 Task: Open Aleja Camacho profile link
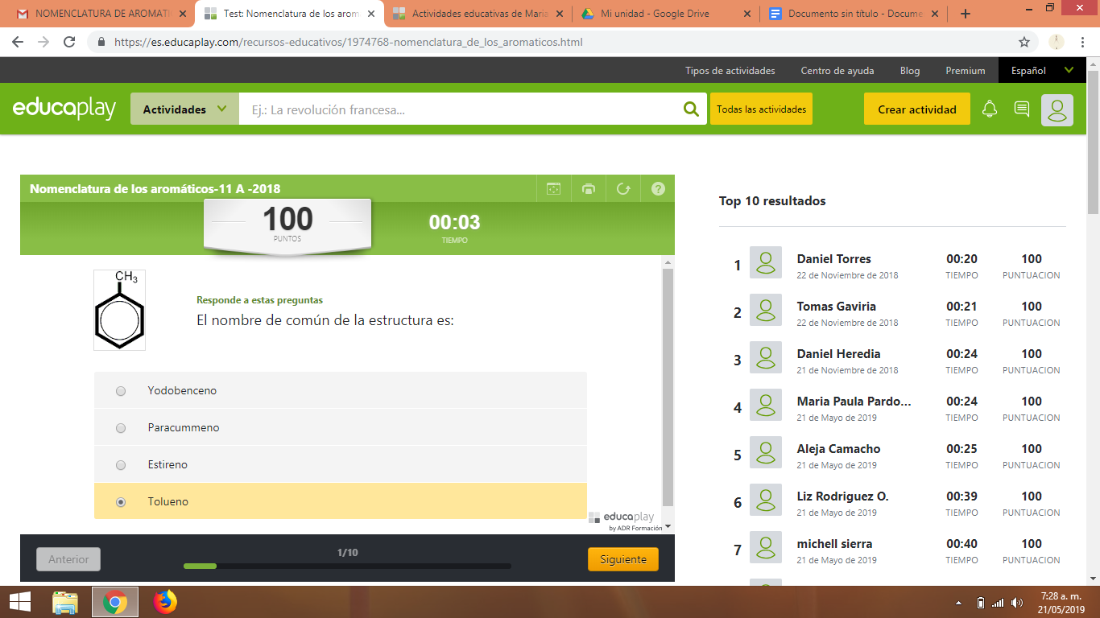tap(839, 448)
